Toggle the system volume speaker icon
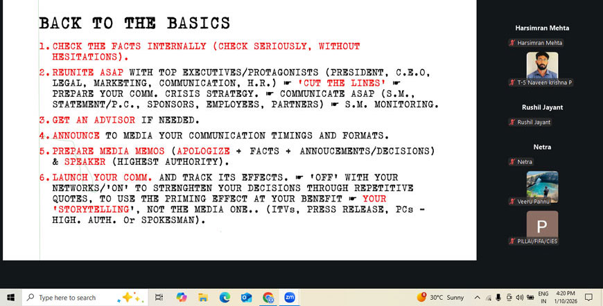The height and width of the screenshot is (306, 603). pos(521,297)
